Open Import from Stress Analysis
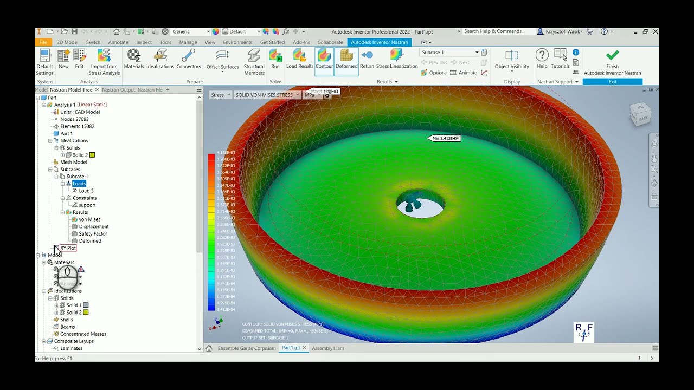Screen dimensions: 694x390 [104, 62]
